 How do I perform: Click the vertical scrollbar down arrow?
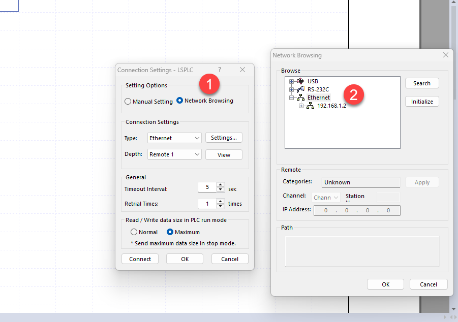point(453,309)
